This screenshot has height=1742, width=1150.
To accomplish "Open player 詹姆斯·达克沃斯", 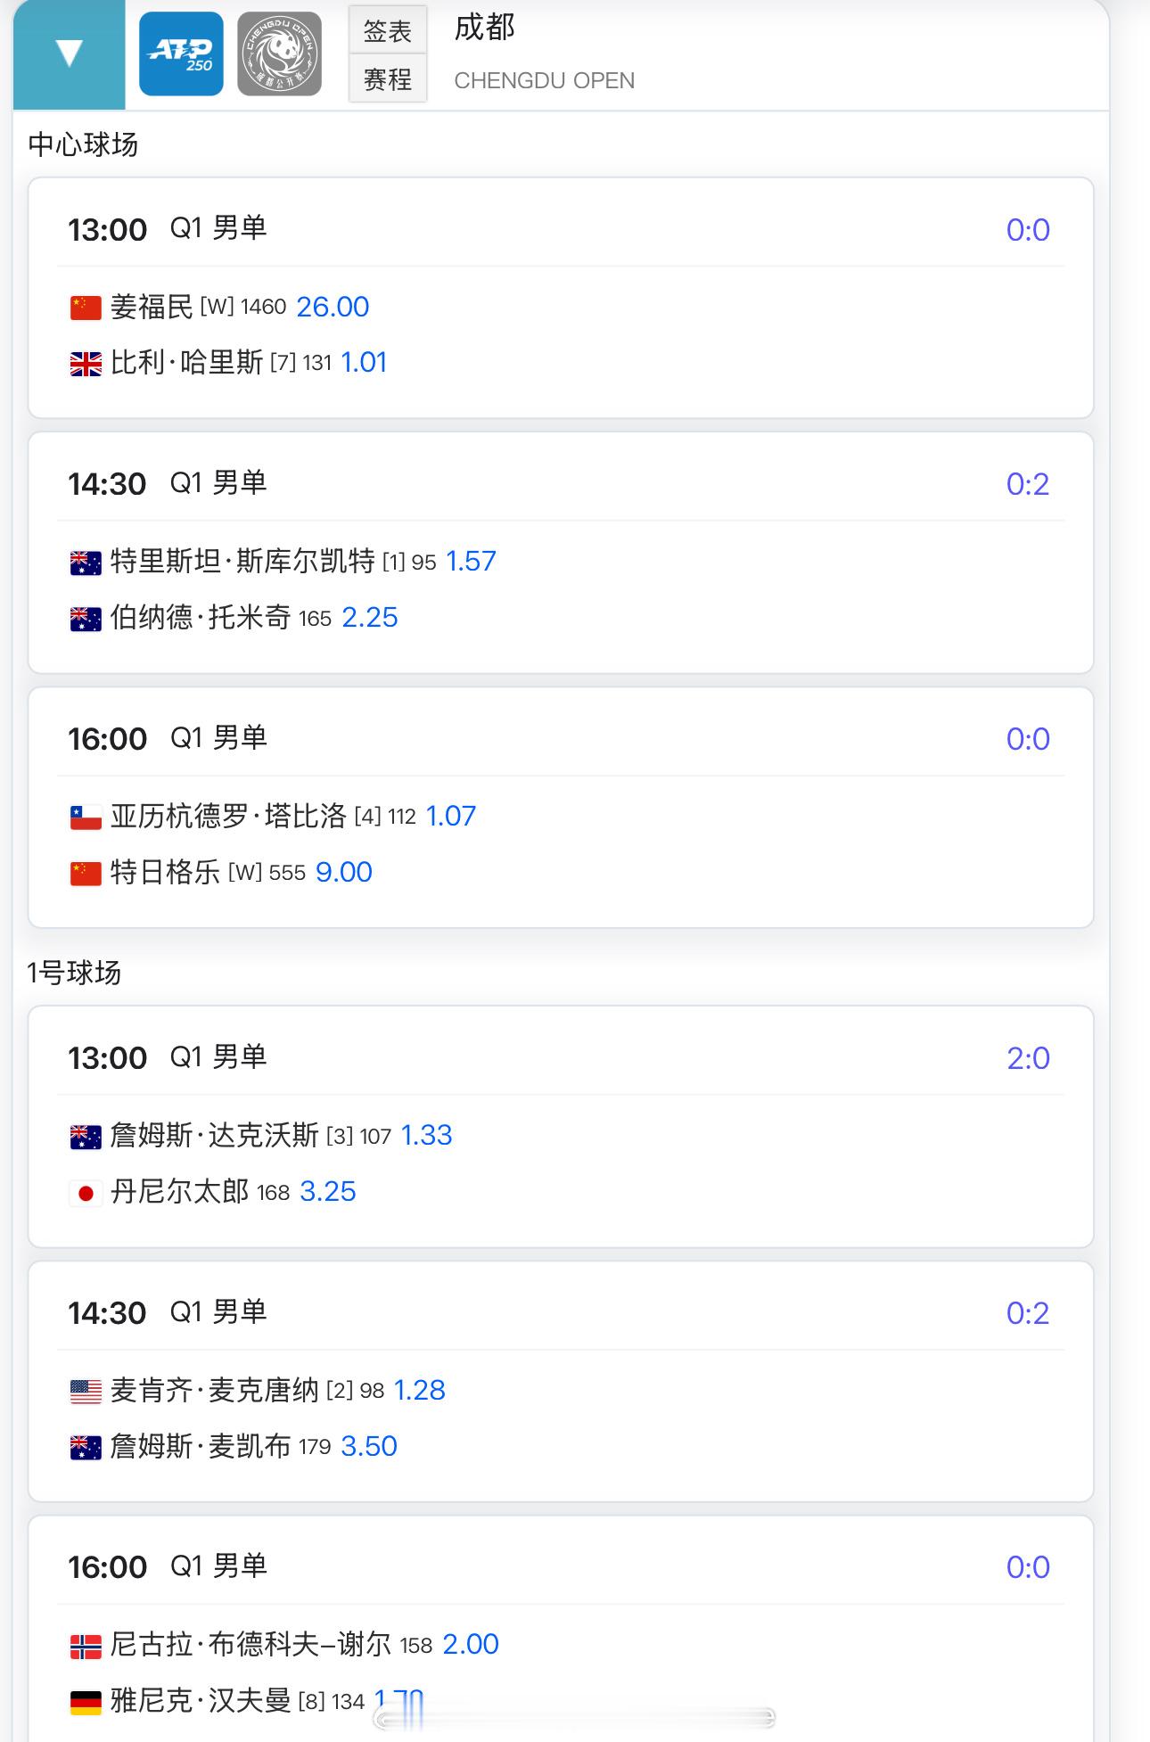I will [x=214, y=1136].
